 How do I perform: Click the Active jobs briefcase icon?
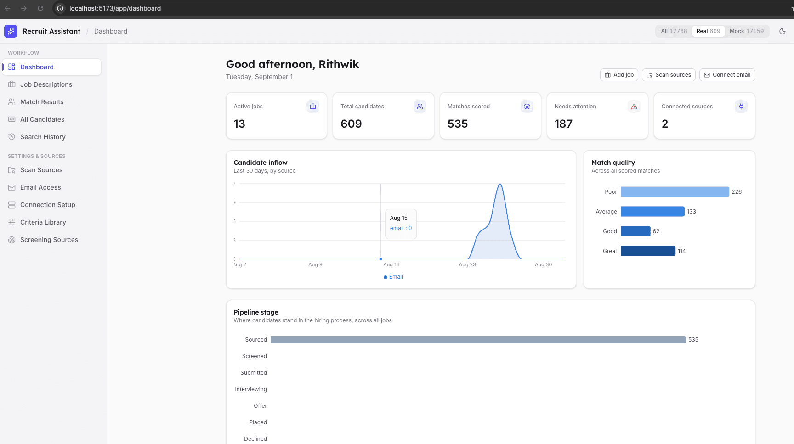[x=313, y=107]
